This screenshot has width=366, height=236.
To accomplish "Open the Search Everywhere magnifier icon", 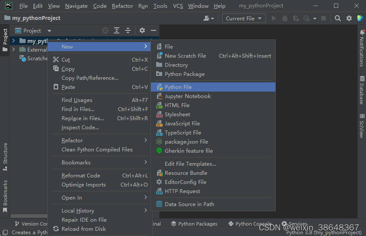I will click(337, 18).
